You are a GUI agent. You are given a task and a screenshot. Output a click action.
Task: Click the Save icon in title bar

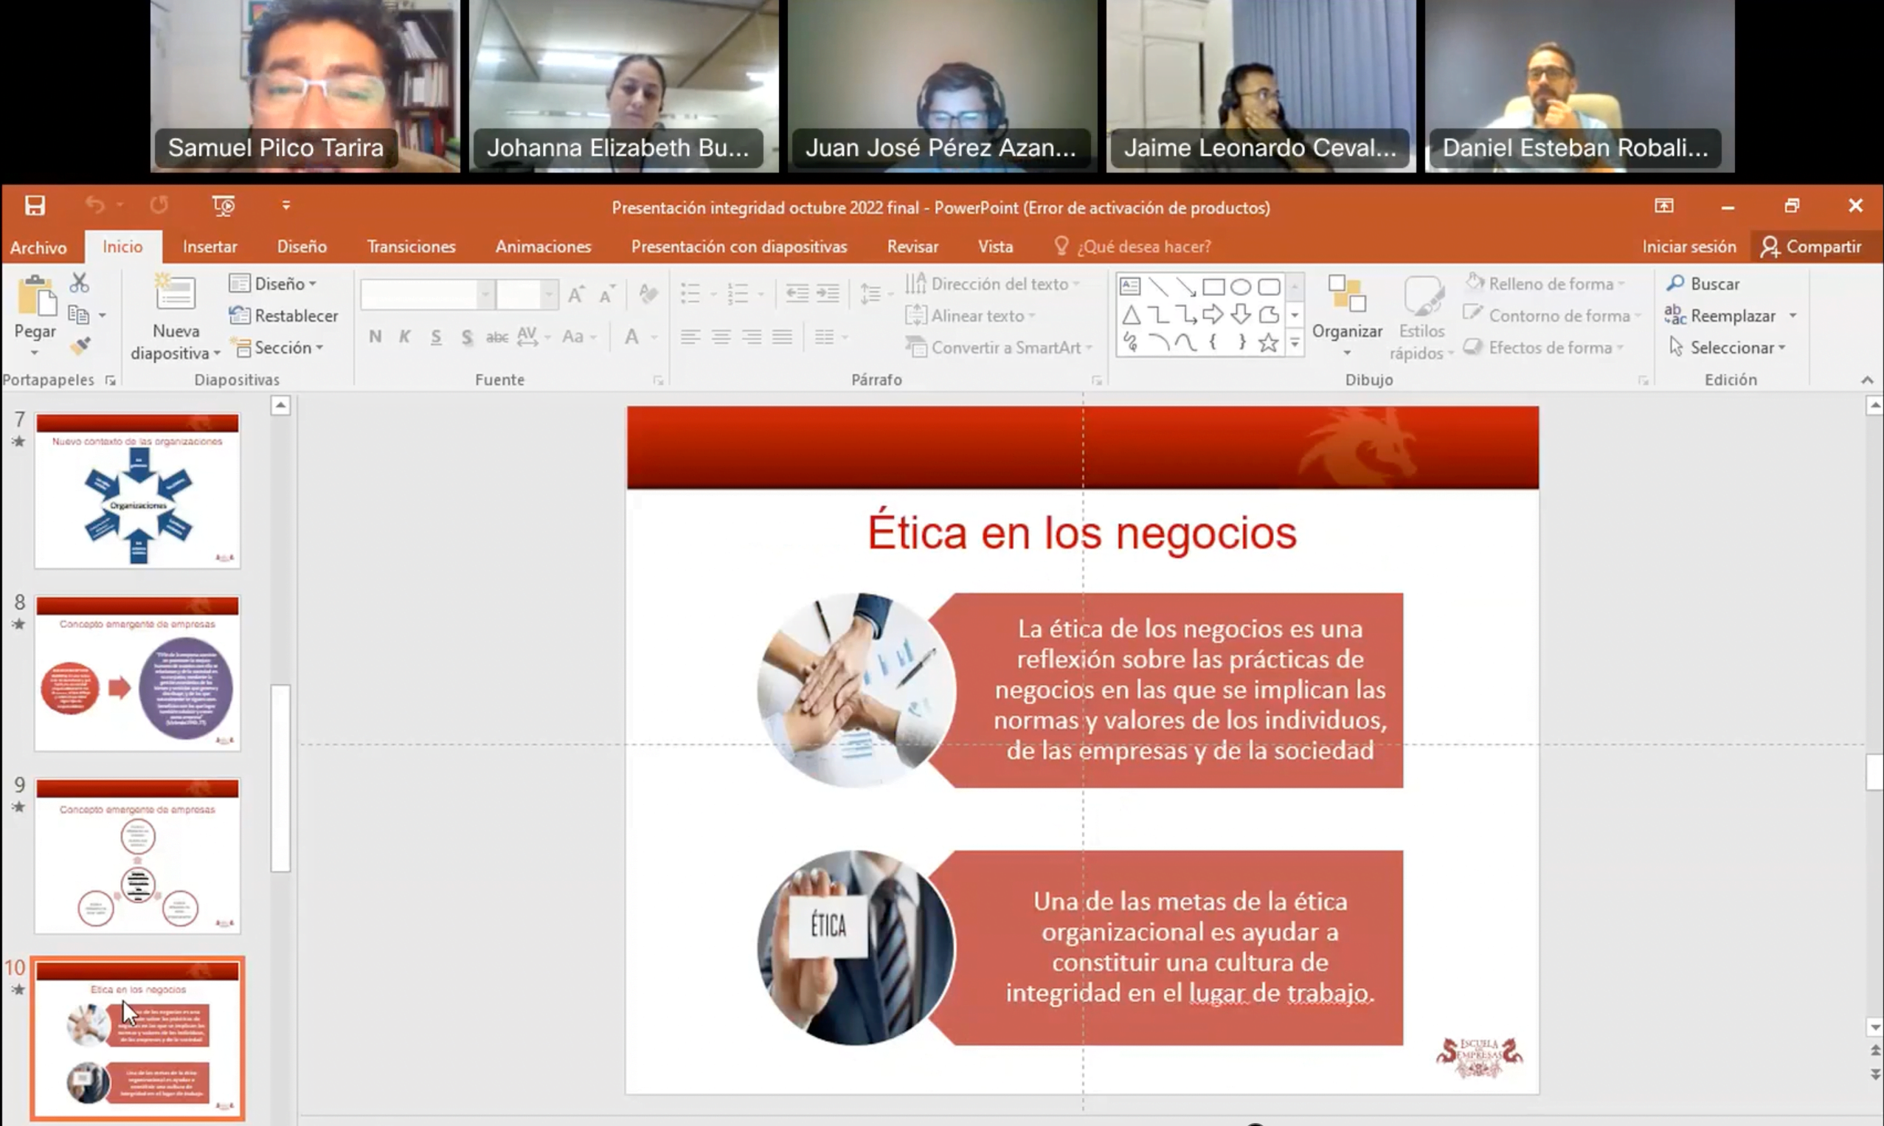34,206
